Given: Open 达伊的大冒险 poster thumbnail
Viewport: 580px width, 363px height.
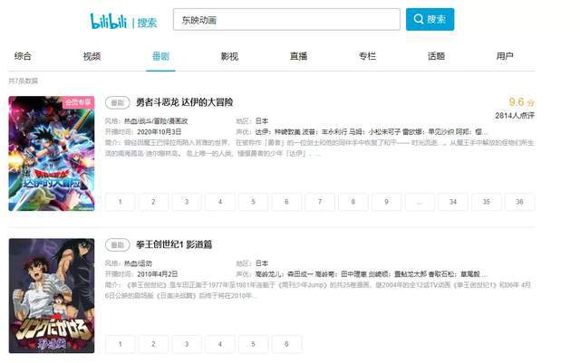Looking at the screenshot, I should click(x=52, y=153).
